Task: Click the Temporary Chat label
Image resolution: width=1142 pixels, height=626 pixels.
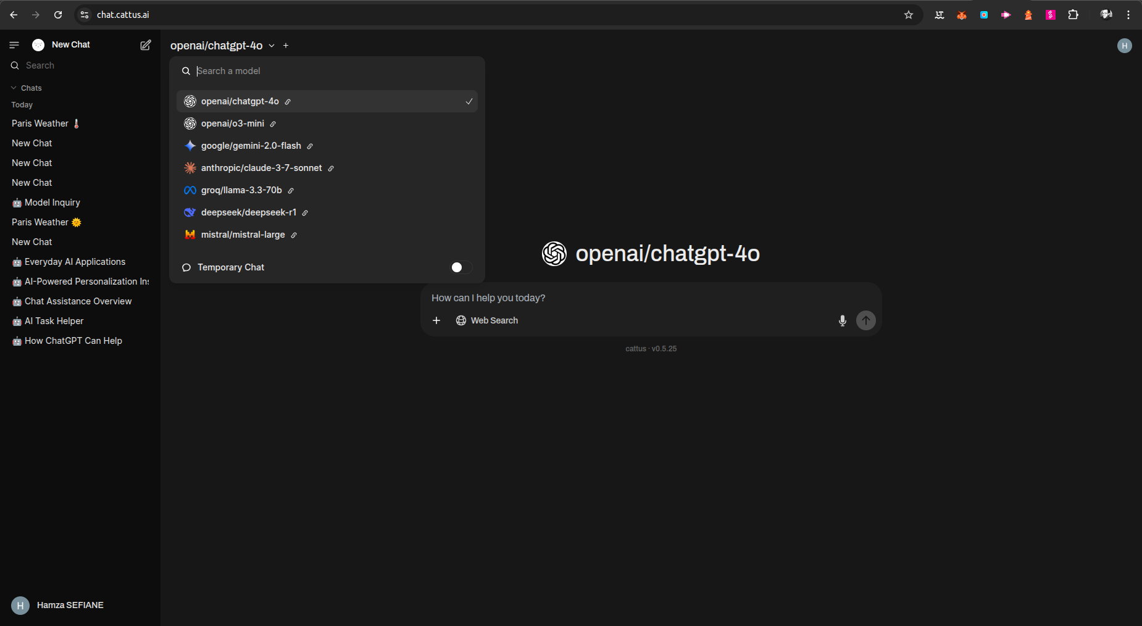Action: coord(231,267)
